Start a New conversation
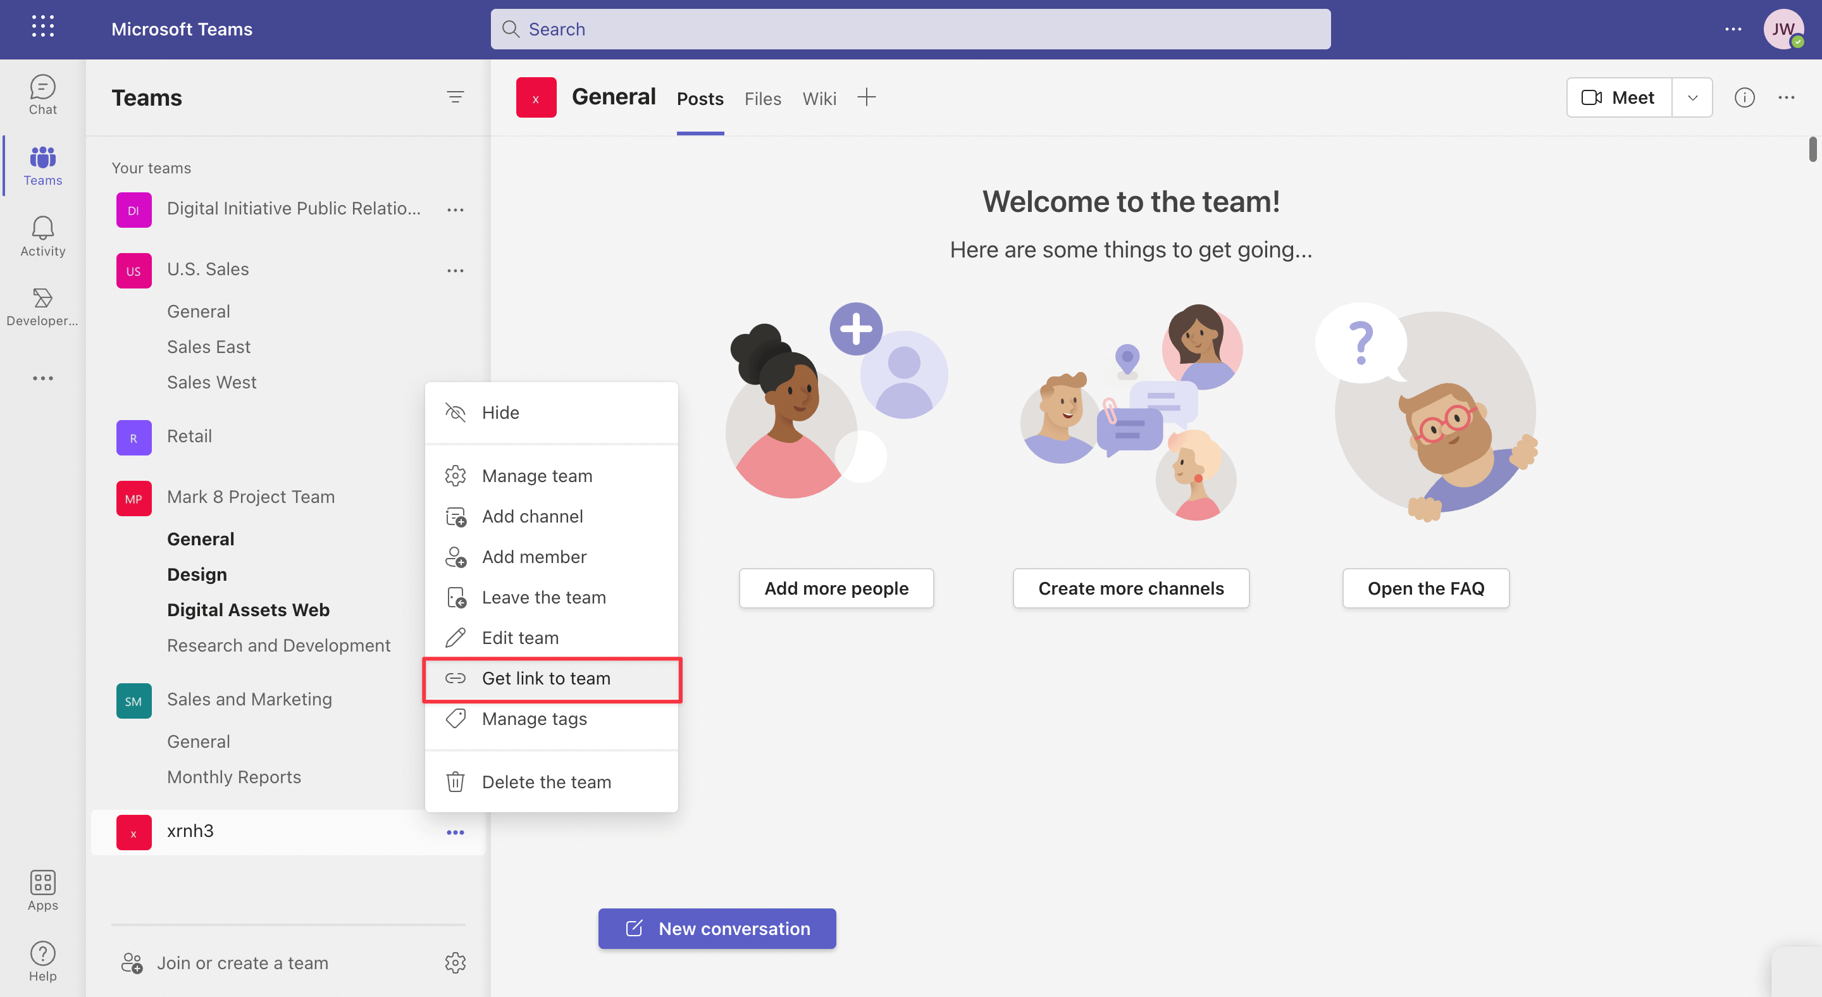The height and width of the screenshot is (997, 1822). (x=717, y=929)
